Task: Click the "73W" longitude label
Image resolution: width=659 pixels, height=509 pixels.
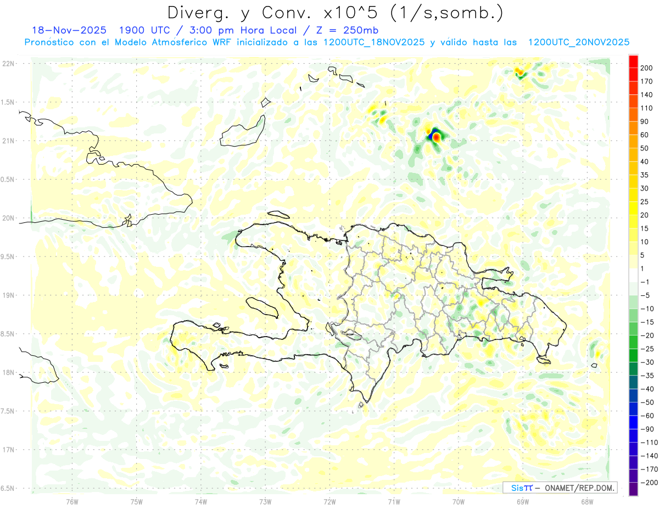Action: (265, 501)
